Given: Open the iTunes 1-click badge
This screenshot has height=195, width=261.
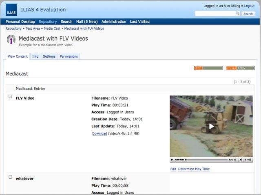Looking at the screenshot, I should tap(240, 68).
